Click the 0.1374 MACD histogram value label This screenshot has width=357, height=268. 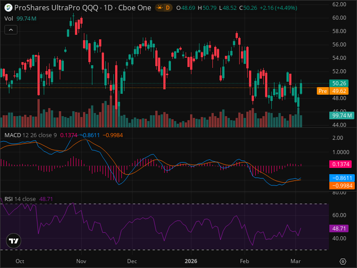[340, 164]
